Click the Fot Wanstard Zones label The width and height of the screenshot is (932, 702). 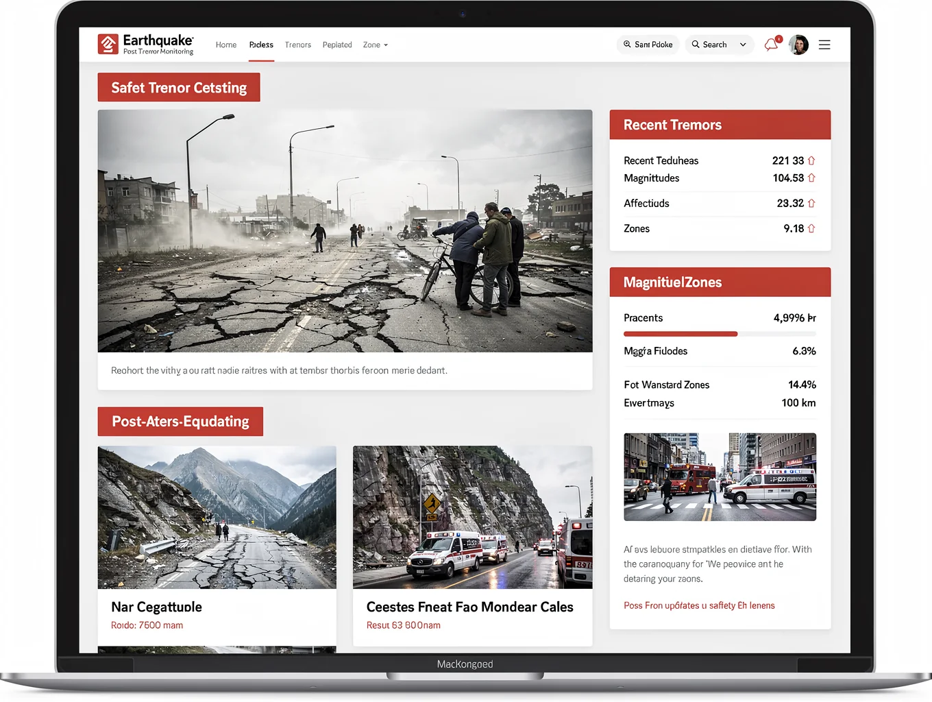(x=666, y=385)
